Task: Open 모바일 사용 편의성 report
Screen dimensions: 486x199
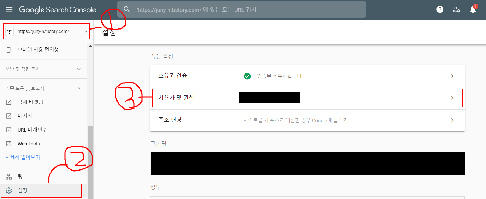Action: point(44,50)
